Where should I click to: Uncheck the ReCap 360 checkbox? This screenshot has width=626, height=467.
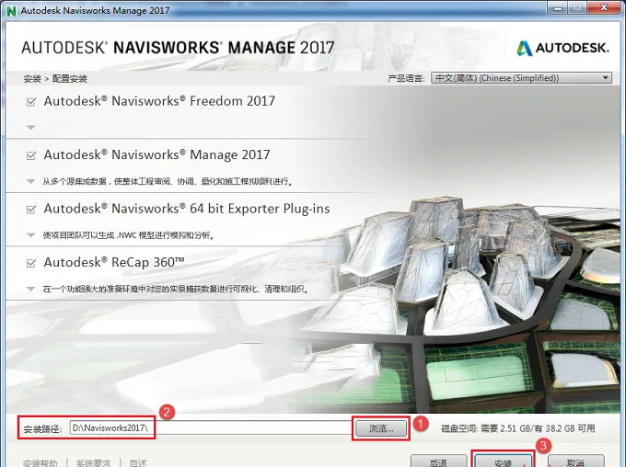point(30,263)
